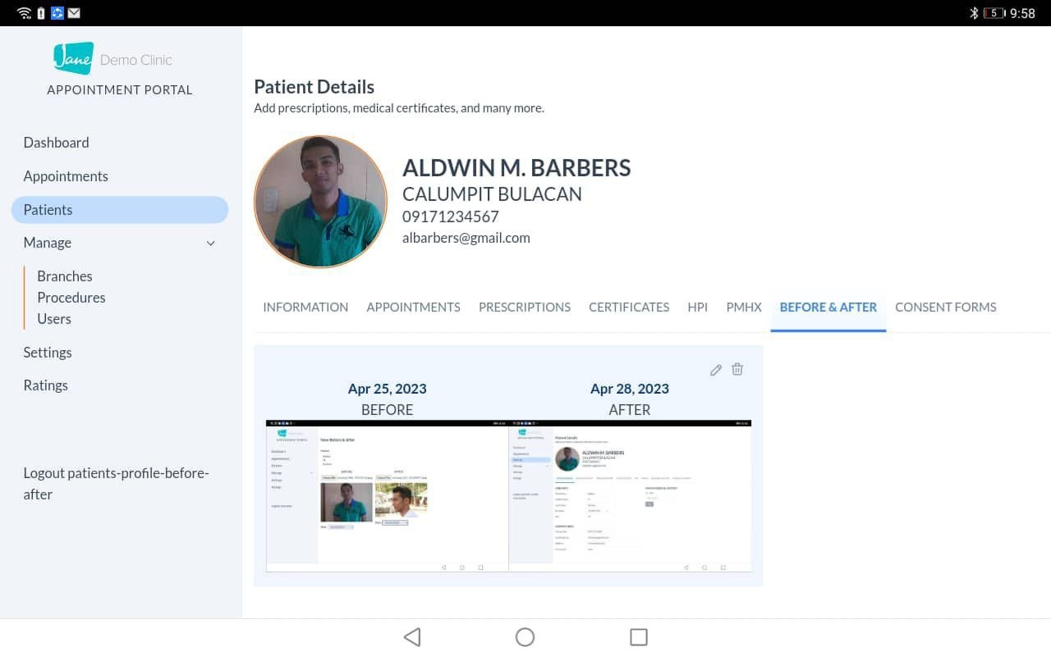Screen dimensions: 1051x656
Task: Click the trash delete icon
Action: 737,370
